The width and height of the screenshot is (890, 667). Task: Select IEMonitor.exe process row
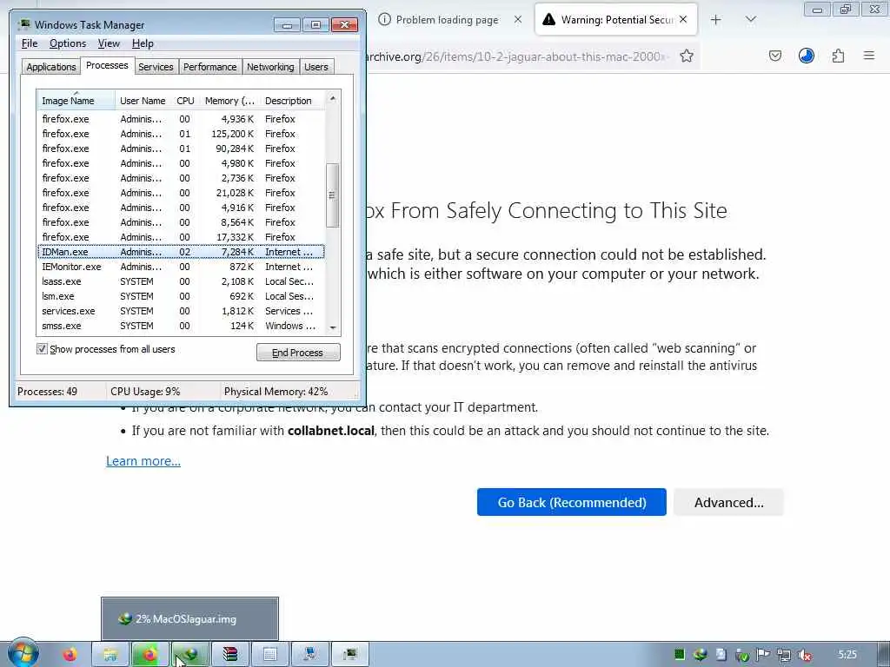(x=181, y=267)
